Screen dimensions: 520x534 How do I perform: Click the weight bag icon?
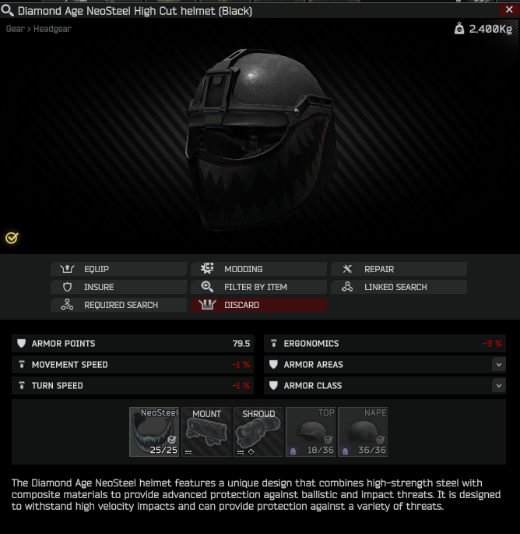click(459, 29)
